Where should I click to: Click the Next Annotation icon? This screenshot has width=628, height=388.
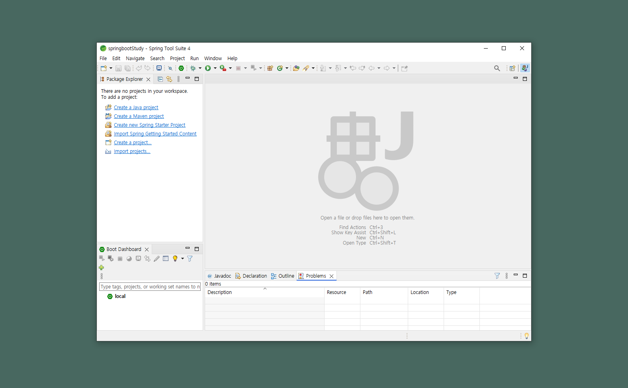click(x=323, y=68)
